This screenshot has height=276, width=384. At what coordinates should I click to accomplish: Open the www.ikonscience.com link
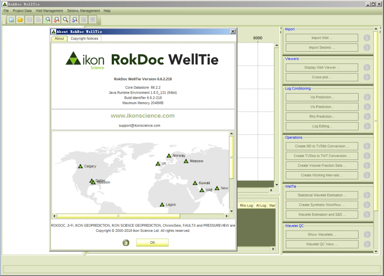142,116
